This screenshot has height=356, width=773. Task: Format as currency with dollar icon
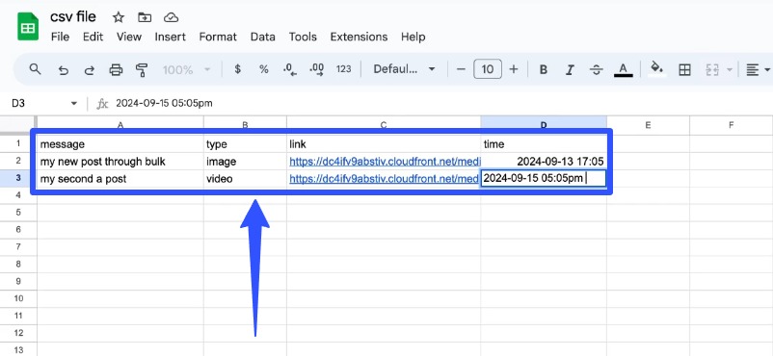click(x=238, y=69)
